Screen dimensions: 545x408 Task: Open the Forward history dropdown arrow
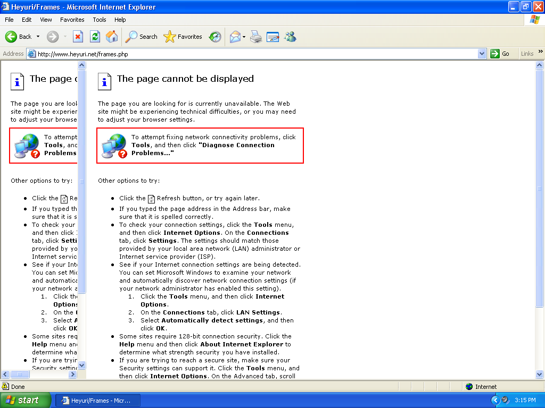click(65, 37)
